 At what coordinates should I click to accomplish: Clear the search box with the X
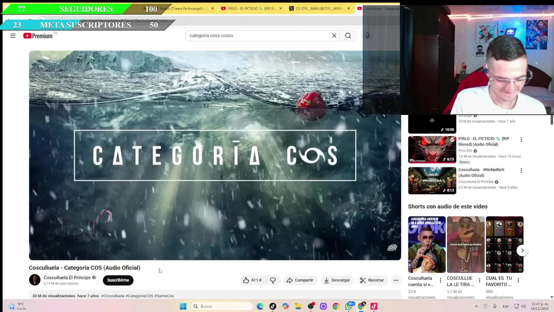point(334,36)
